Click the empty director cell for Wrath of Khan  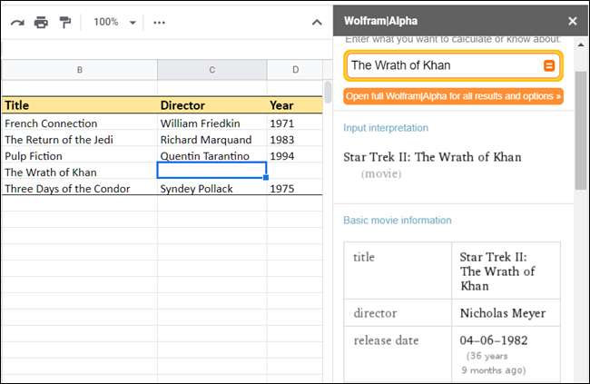(x=212, y=170)
